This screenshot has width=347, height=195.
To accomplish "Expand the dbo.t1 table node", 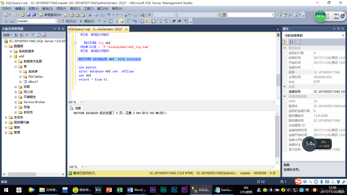I will [x=20, y=82].
